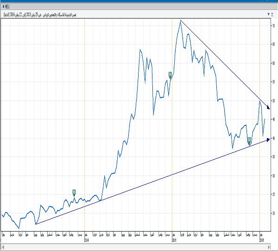
Task: Open the chart options dropdown arrow at top right
Action: coord(269,15)
